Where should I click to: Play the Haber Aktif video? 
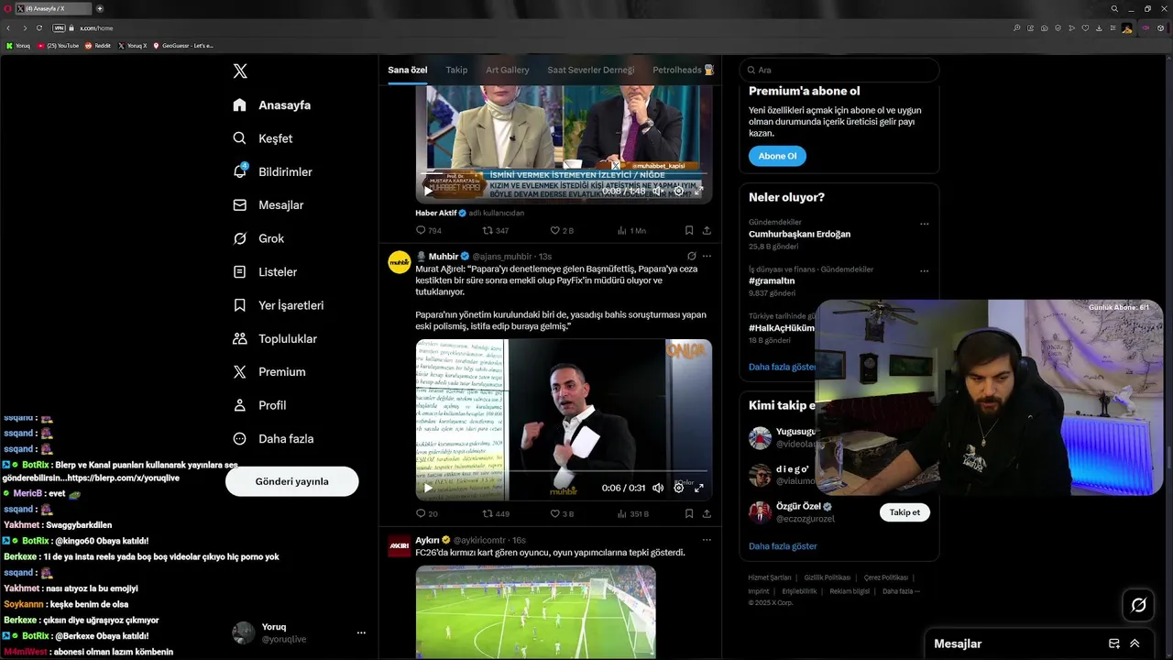pos(428,191)
